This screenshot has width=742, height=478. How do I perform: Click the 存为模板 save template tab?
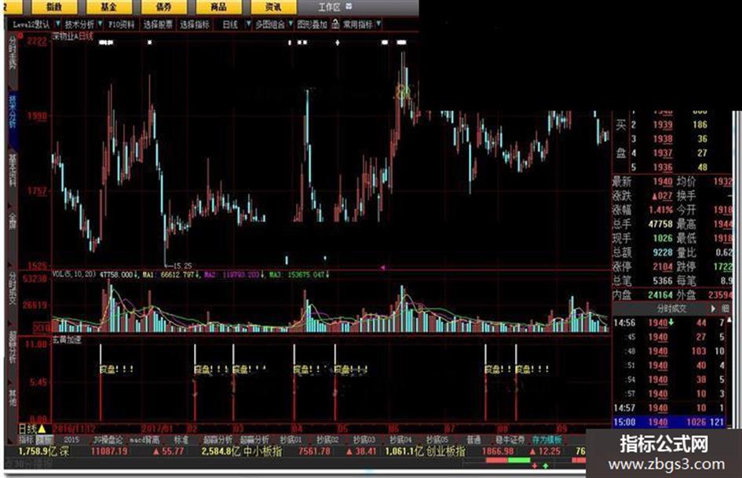547,440
